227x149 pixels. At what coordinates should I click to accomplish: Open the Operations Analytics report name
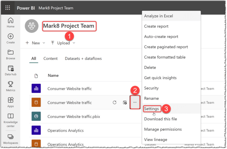click(x=65, y=130)
